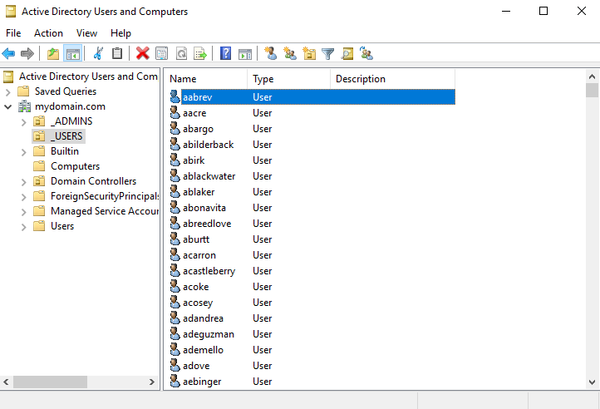Click the Back arrow toolbar icon
The width and height of the screenshot is (600, 409).
8,53
